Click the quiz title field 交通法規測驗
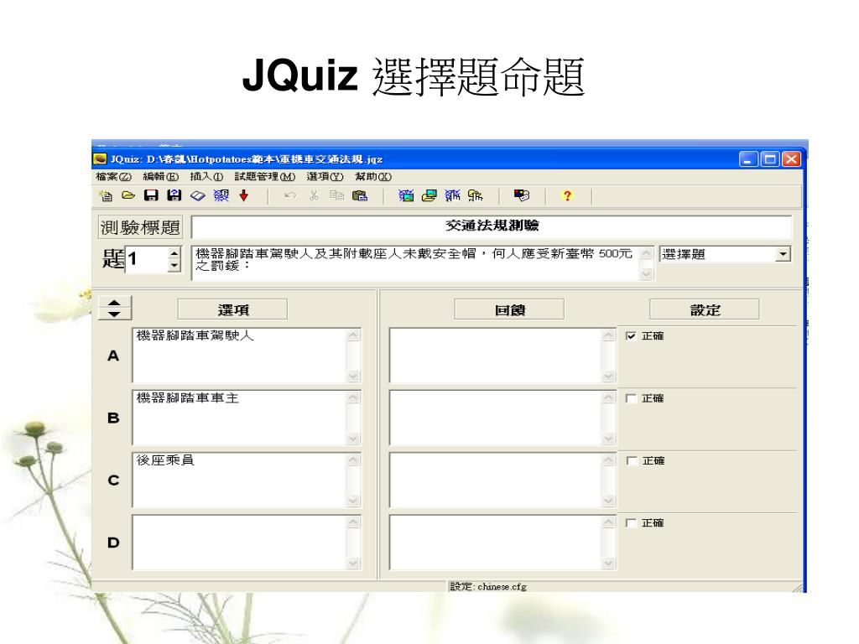Image resolution: width=859 pixels, height=644 pixels. coord(492,226)
